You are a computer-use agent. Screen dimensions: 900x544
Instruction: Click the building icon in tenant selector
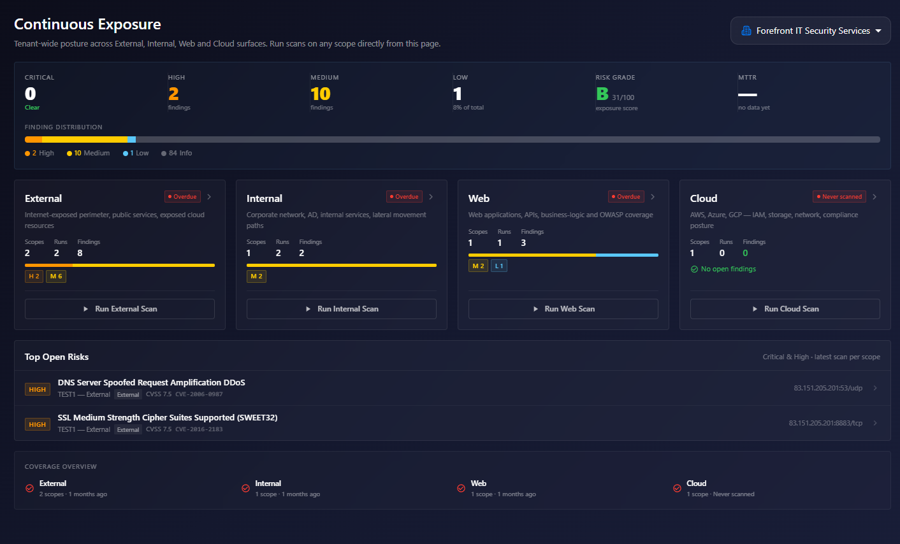point(746,31)
